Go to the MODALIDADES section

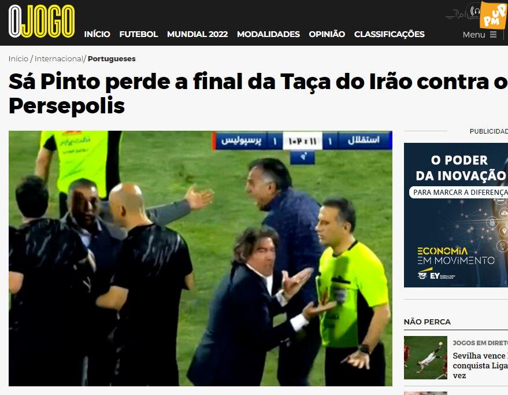(x=268, y=34)
